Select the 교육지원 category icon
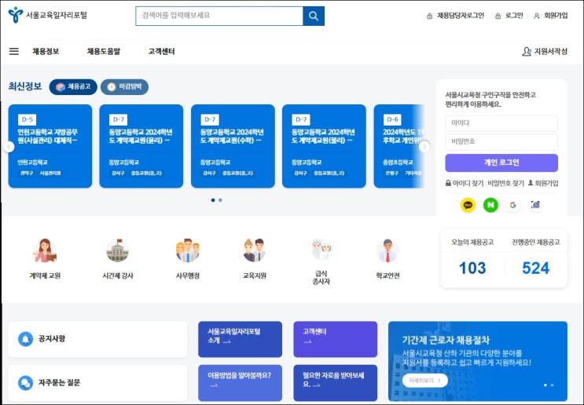The image size is (584, 405). point(255,250)
